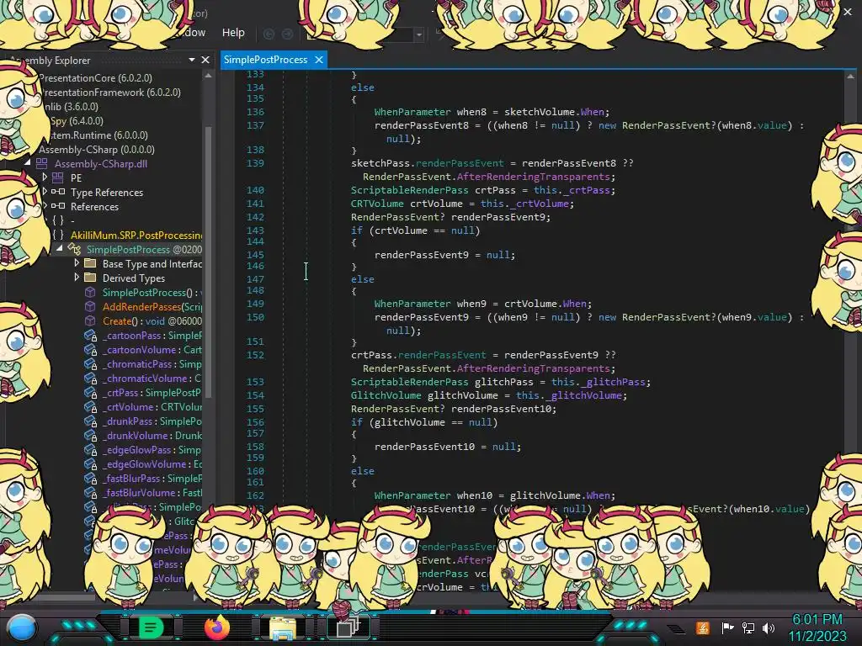862x646 pixels.
Task: Click the code editor scroll up arrow
Action: click(x=850, y=77)
